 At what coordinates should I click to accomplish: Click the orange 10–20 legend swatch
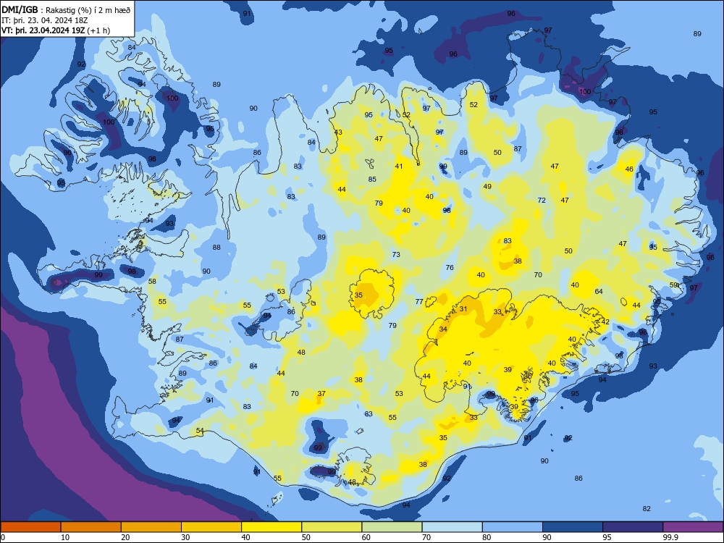(91, 527)
